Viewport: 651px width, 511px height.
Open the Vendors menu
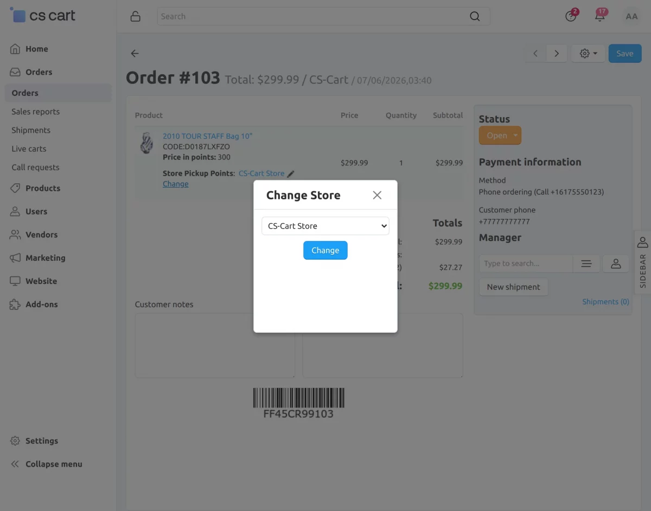[41, 235]
